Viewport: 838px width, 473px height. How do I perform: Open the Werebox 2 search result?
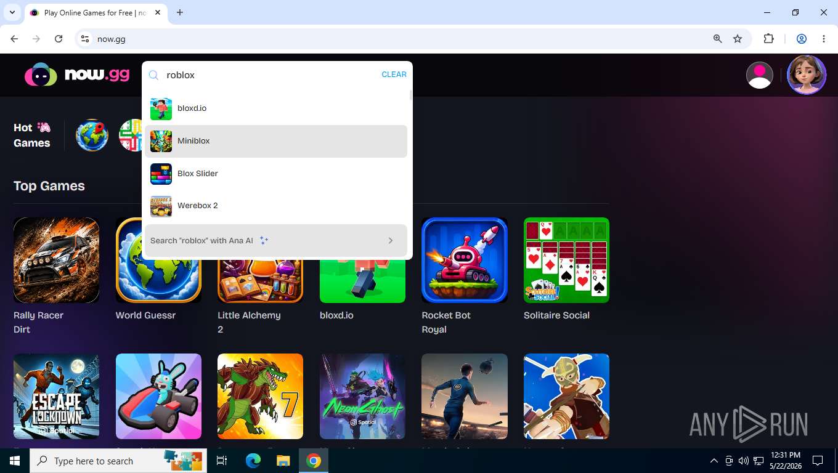276,206
